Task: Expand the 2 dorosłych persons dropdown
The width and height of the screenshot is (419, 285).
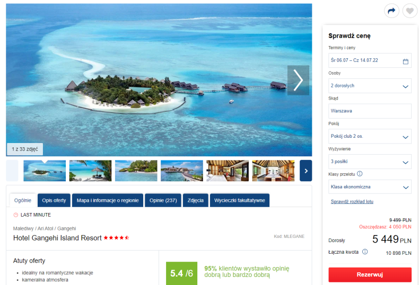Action: pyautogui.click(x=370, y=86)
